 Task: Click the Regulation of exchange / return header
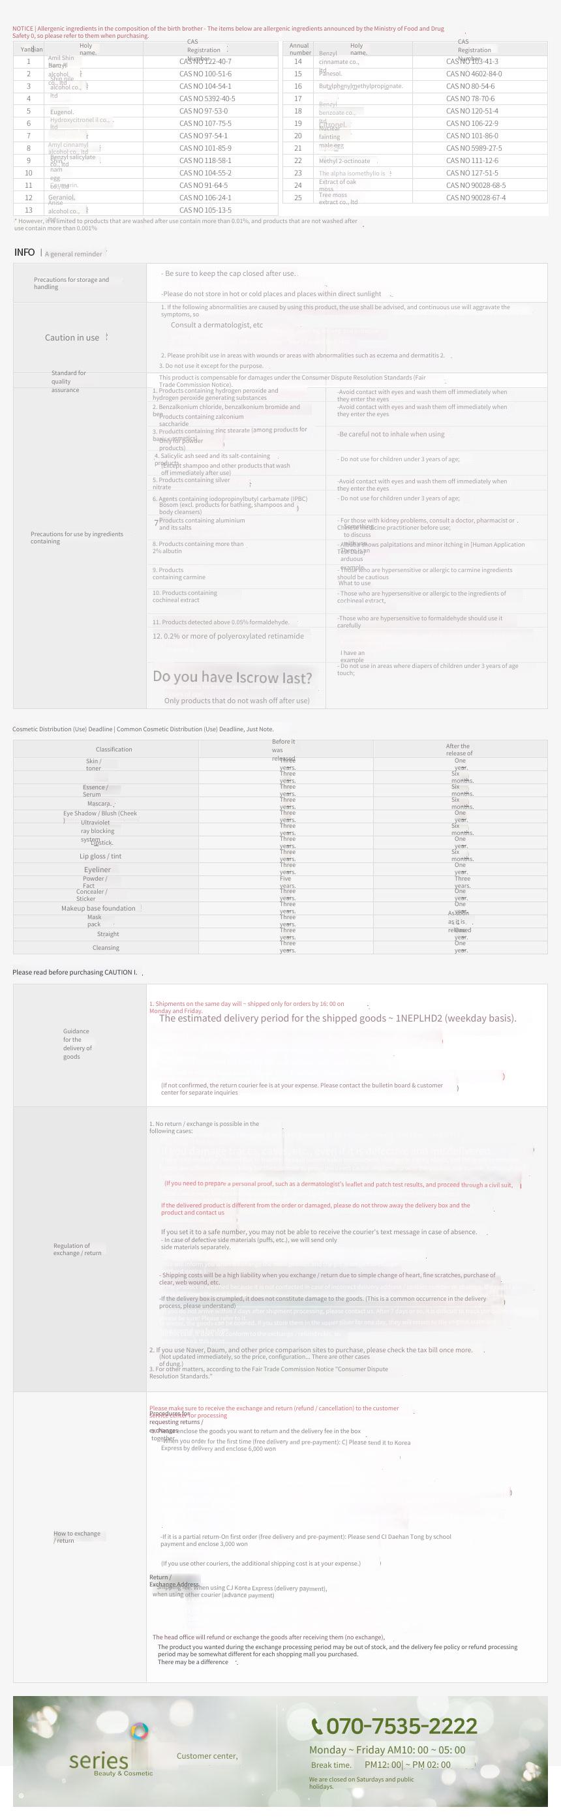[77, 1249]
